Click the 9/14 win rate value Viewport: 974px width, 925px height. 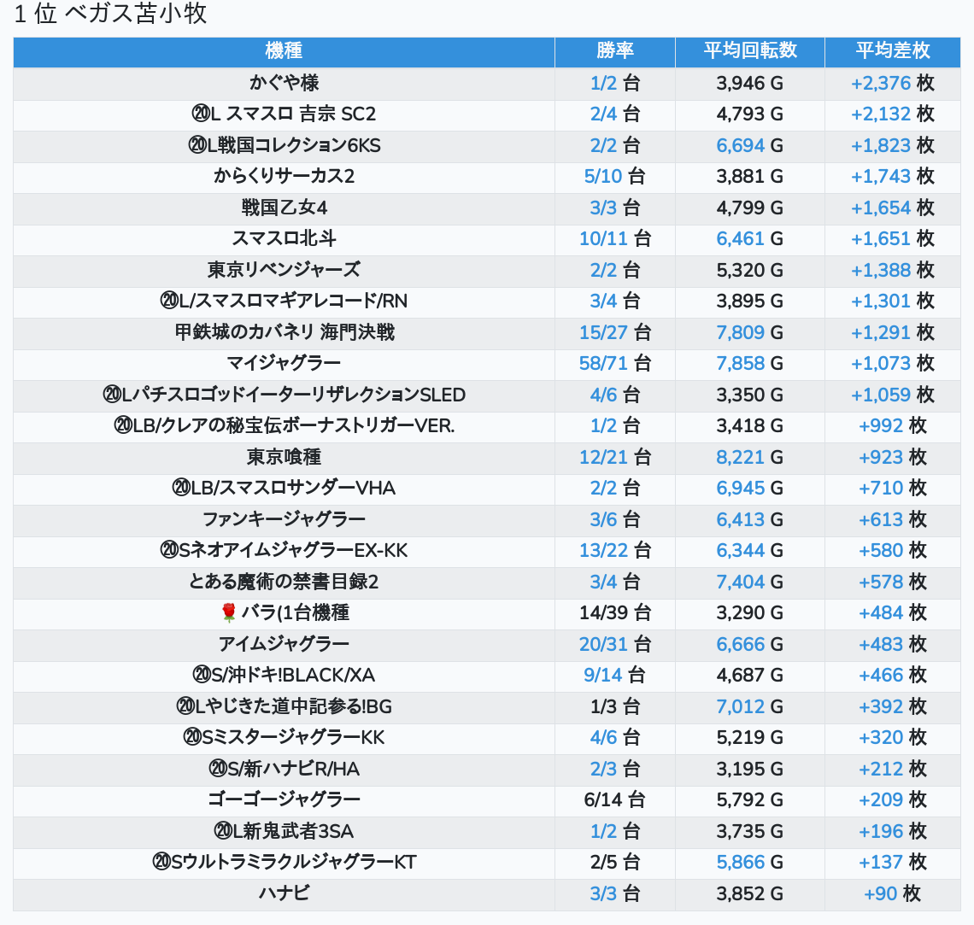[615, 675]
